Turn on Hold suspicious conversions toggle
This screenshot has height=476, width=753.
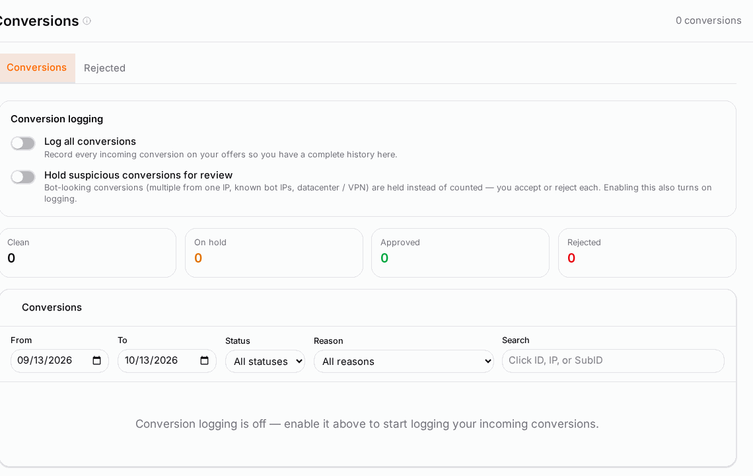pos(23,177)
